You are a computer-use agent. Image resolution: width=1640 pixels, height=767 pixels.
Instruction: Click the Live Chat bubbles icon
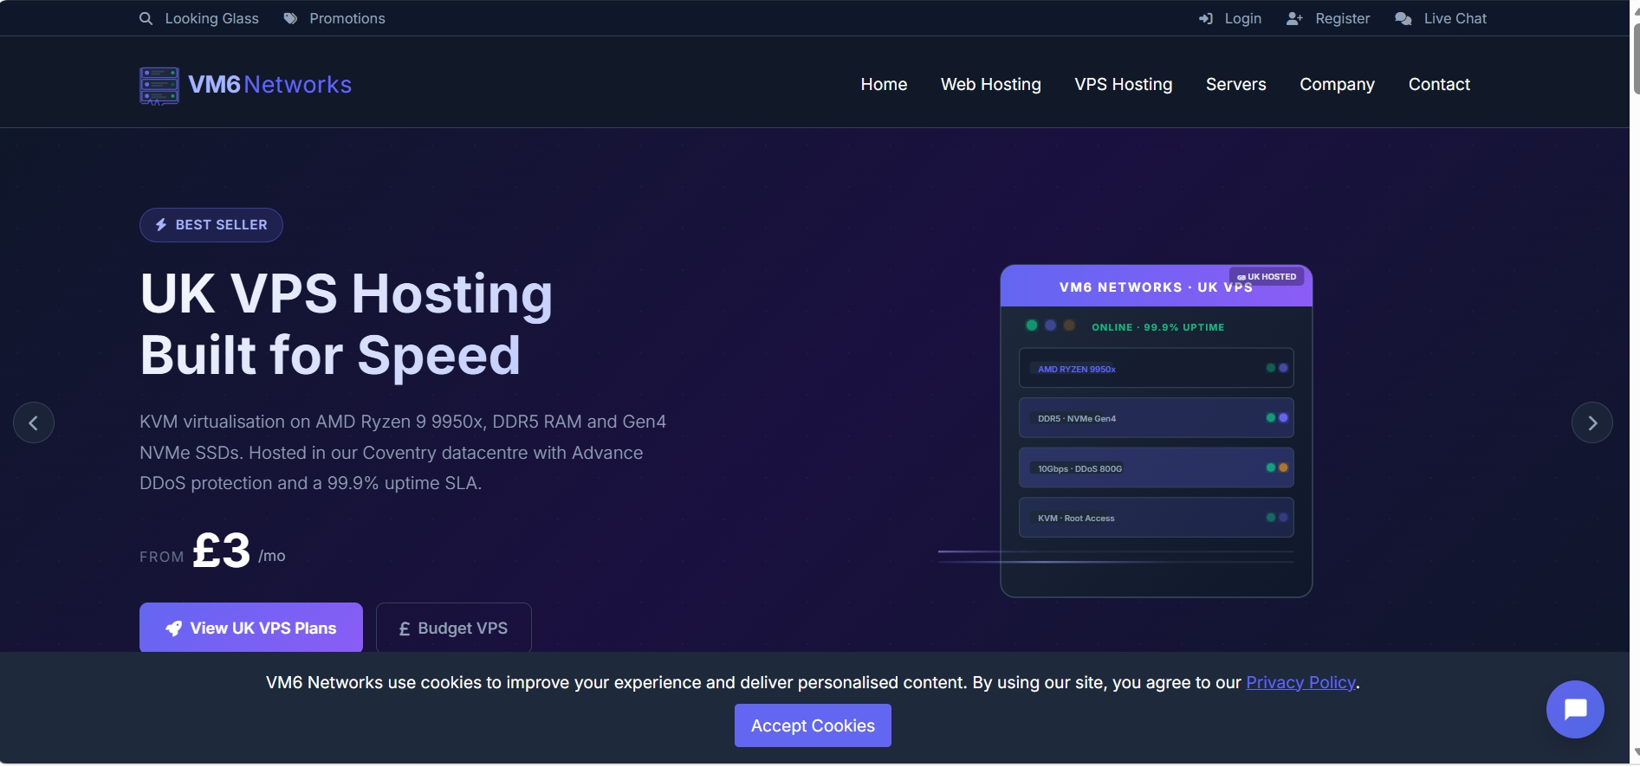(1403, 18)
